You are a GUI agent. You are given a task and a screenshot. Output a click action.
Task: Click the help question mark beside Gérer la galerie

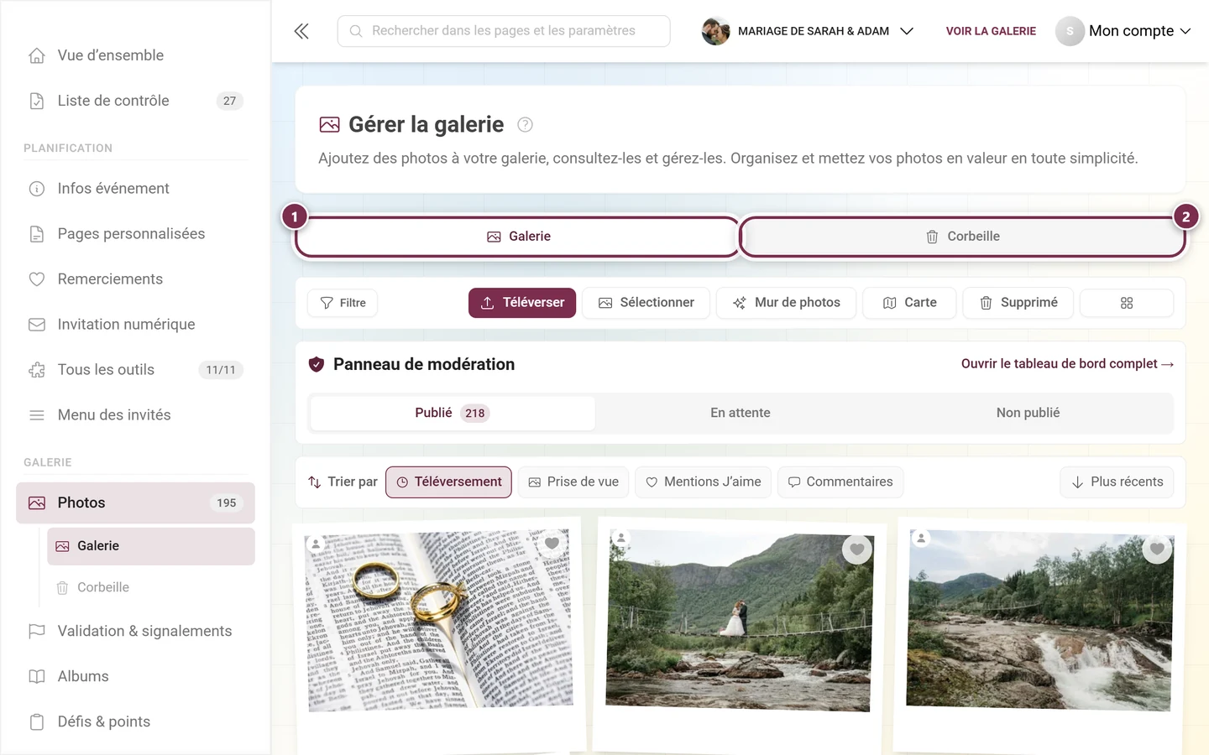525,125
